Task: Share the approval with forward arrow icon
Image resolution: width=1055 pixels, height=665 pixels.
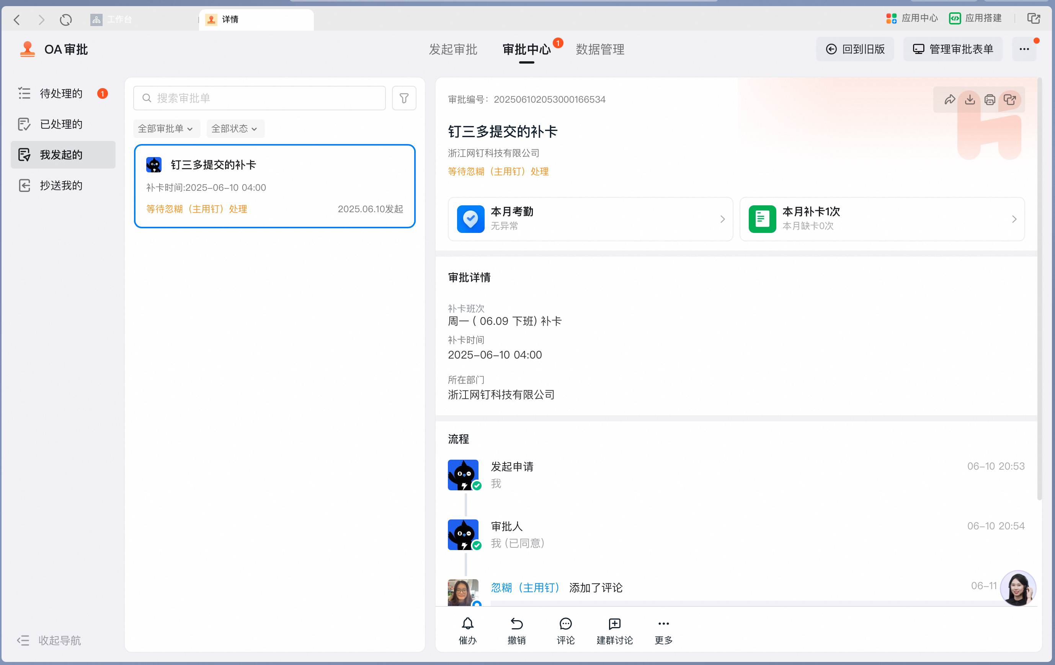Action: click(949, 100)
